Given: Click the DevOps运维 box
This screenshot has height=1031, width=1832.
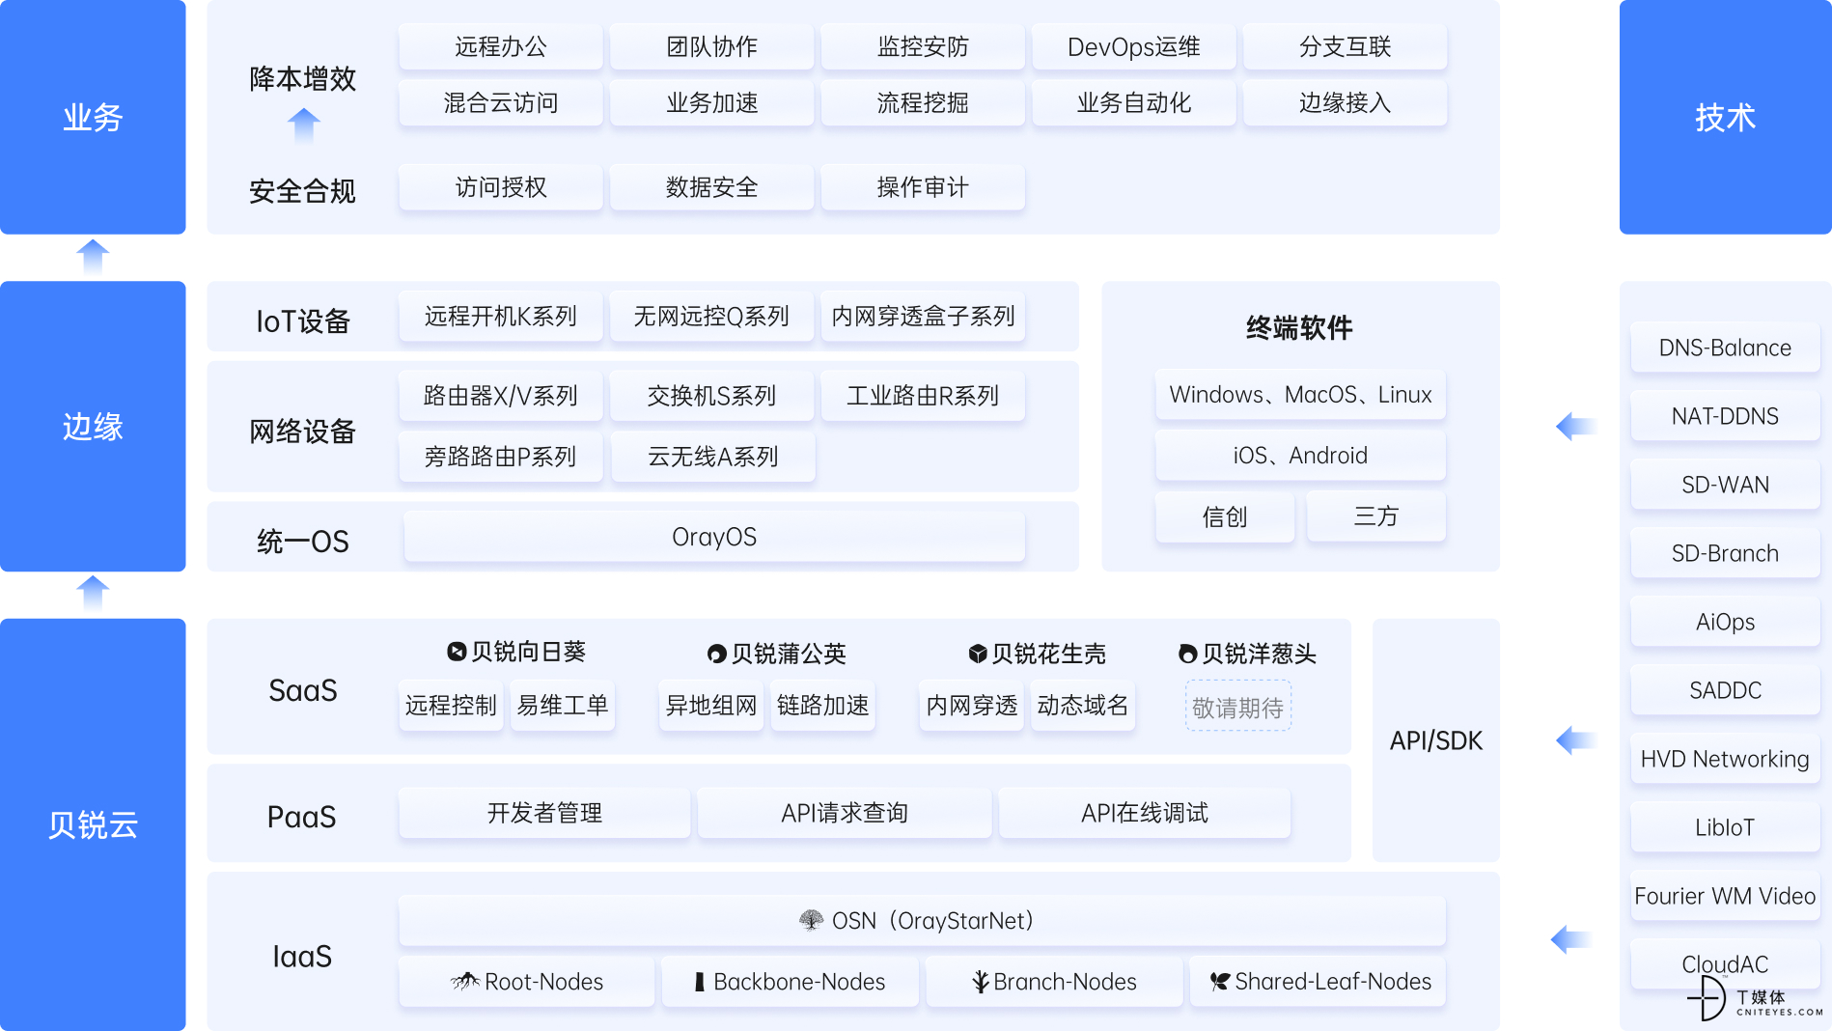Looking at the screenshot, I should pos(1134,46).
